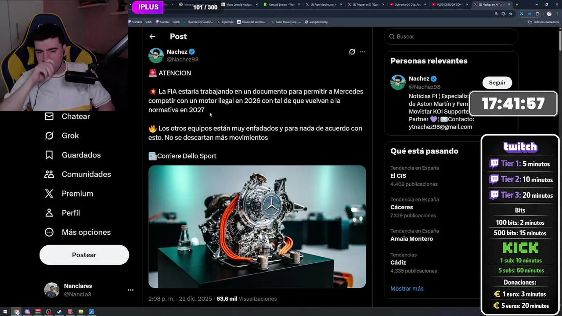This screenshot has width=562, height=316.
Task: Open Windows Start menu
Action: coord(6,312)
